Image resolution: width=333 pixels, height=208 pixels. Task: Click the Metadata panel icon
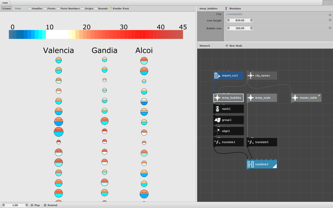[227, 9]
